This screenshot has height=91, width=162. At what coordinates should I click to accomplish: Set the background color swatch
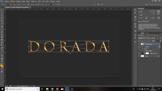[3, 66]
